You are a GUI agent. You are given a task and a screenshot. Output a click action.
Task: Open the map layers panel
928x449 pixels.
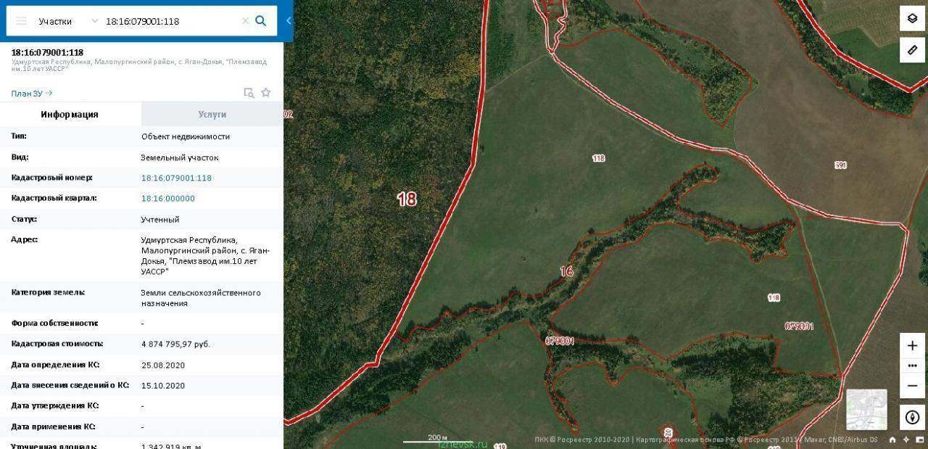pos(912,19)
